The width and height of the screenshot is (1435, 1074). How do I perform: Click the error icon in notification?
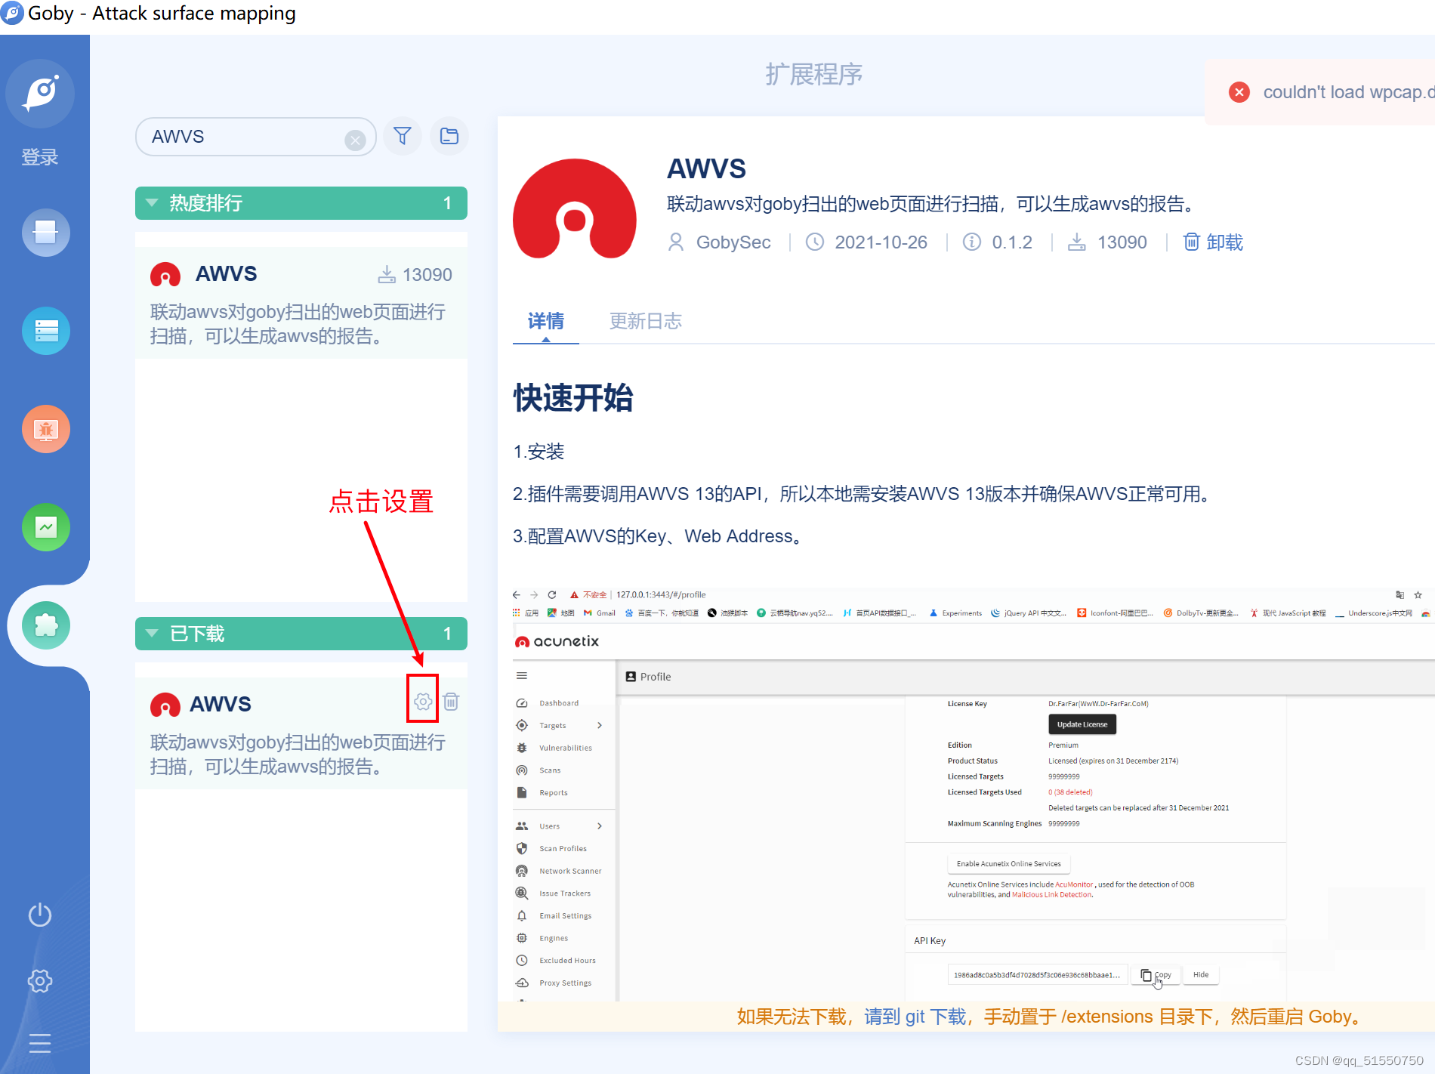point(1239,92)
